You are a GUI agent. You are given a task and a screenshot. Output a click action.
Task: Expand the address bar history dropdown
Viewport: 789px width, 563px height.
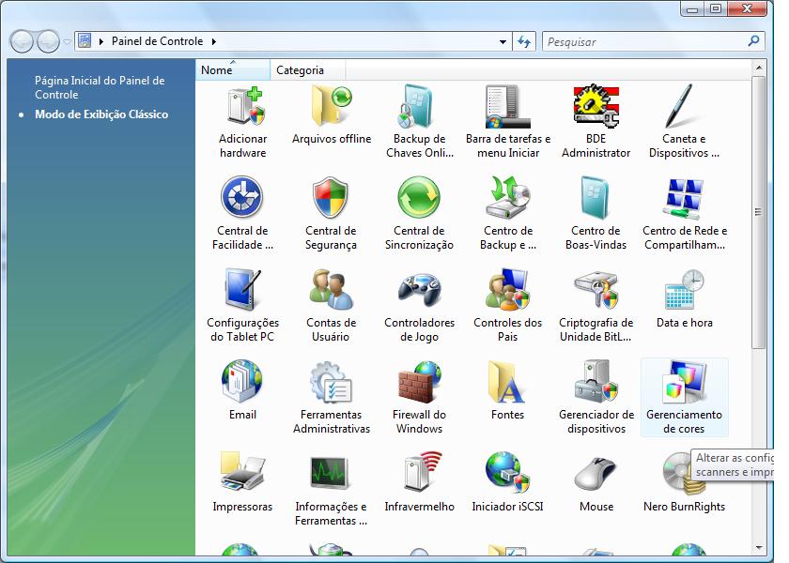pyautogui.click(x=503, y=41)
